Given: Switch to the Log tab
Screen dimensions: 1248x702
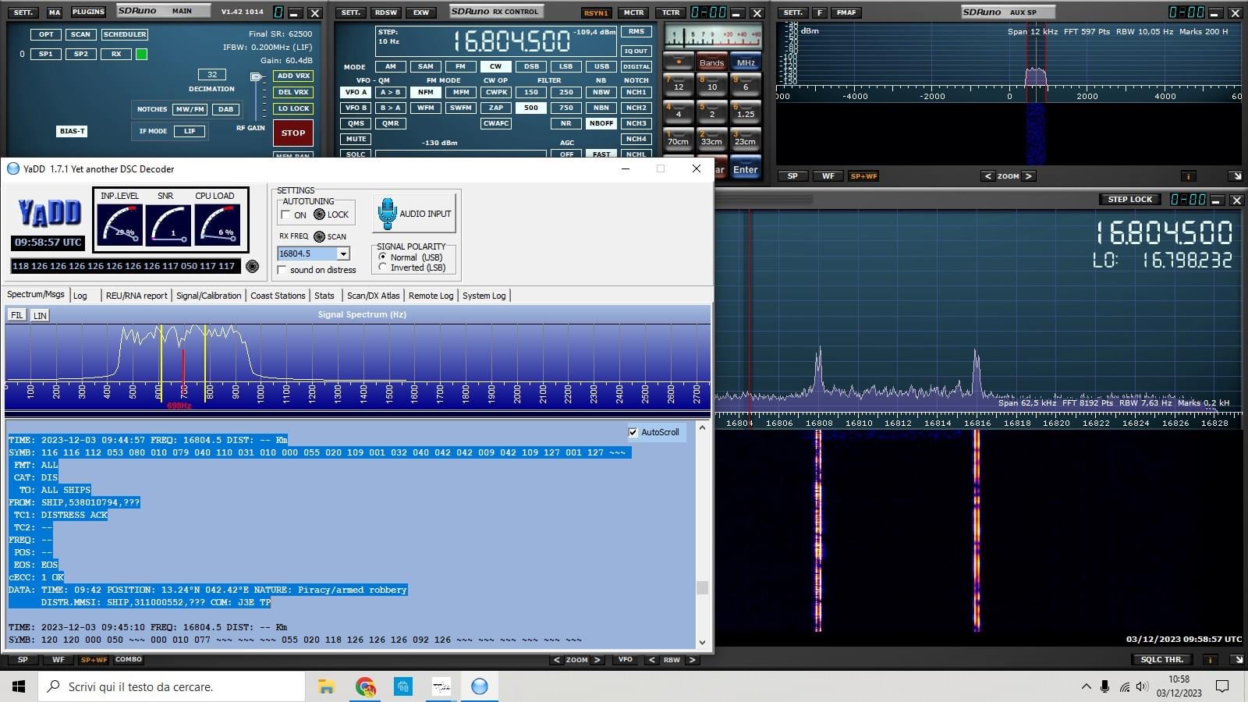Looking at the screenshot, I should pyautogui.click(x=80, y=296).
